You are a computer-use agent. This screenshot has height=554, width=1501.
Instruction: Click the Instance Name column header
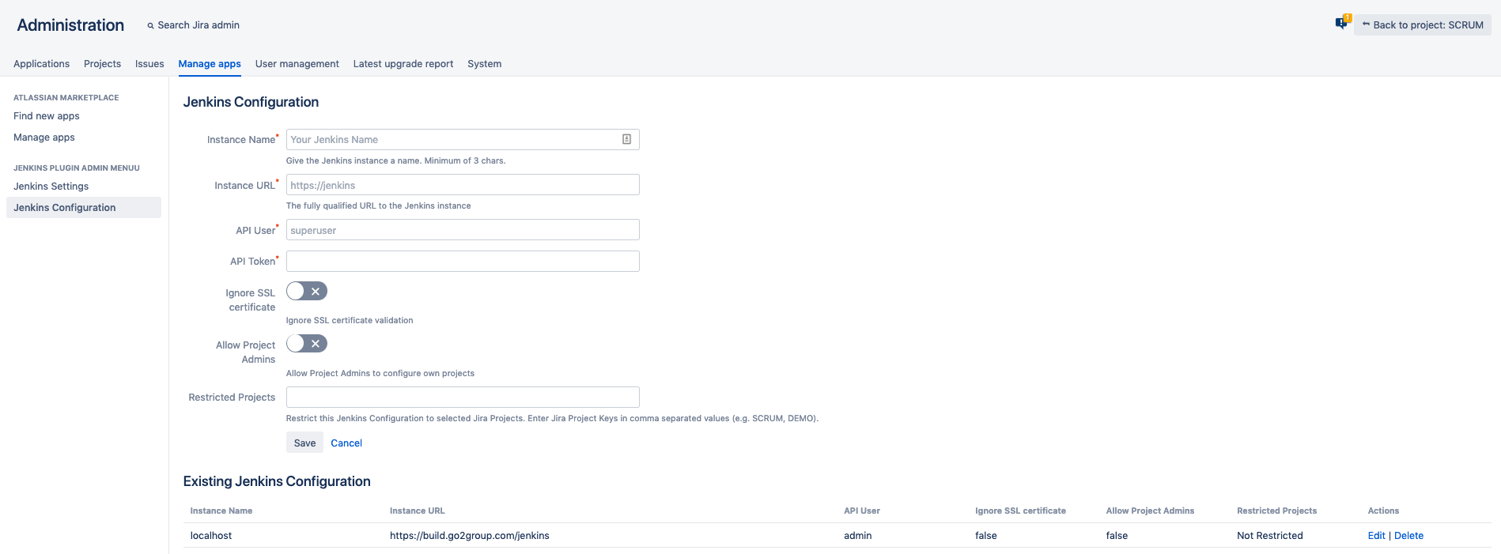tap(221, 511)
